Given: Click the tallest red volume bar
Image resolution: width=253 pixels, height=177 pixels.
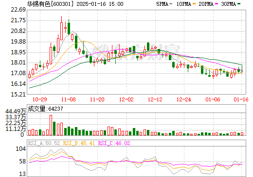Looking at the screenshot, I should pyautogui.click(x=51, y=125).
